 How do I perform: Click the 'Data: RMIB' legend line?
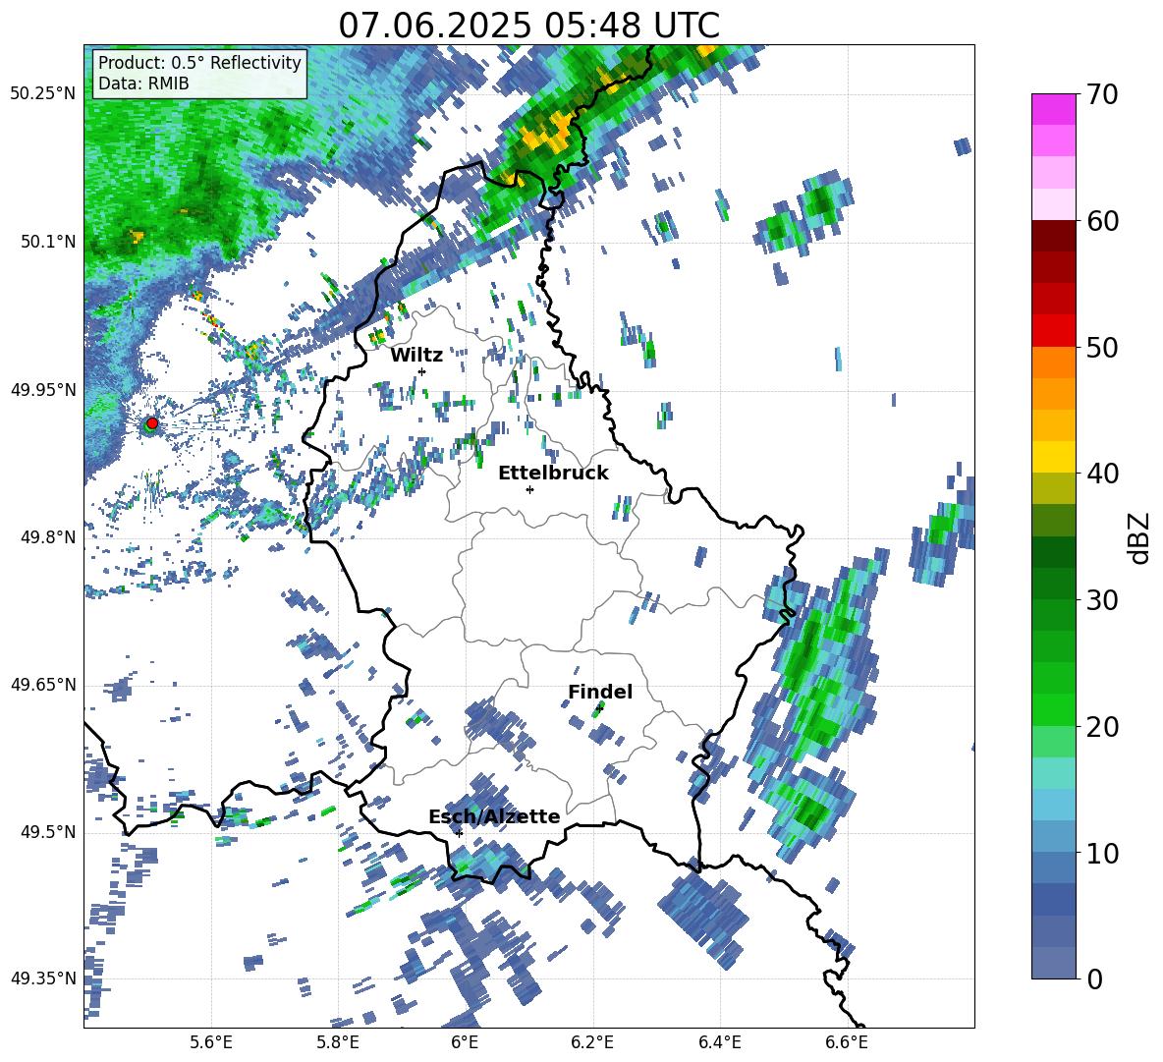pyautogui.click(x=143, y=84)
